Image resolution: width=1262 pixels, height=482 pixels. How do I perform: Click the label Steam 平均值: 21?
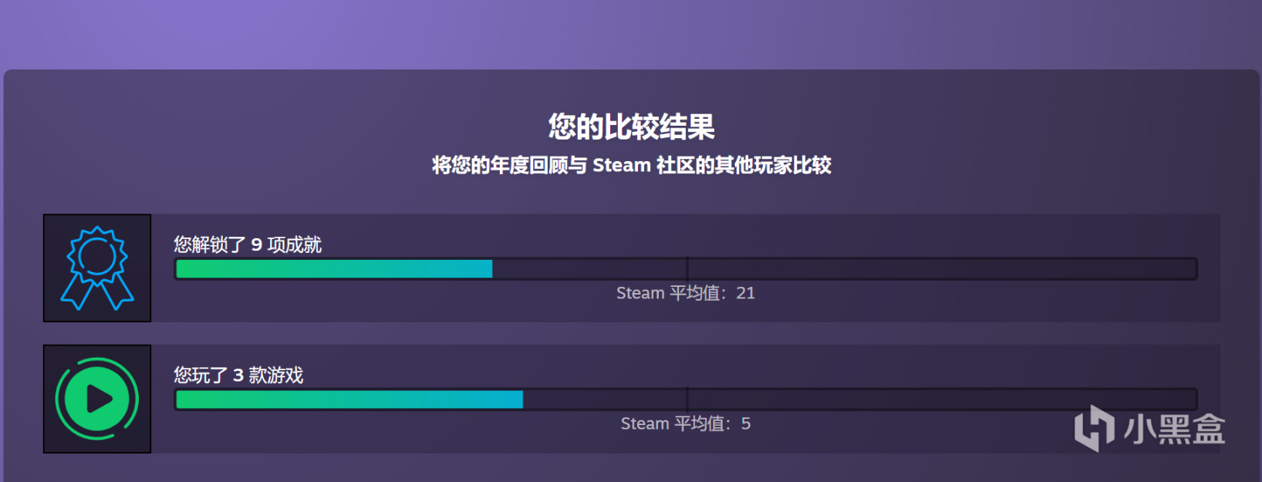686,293
